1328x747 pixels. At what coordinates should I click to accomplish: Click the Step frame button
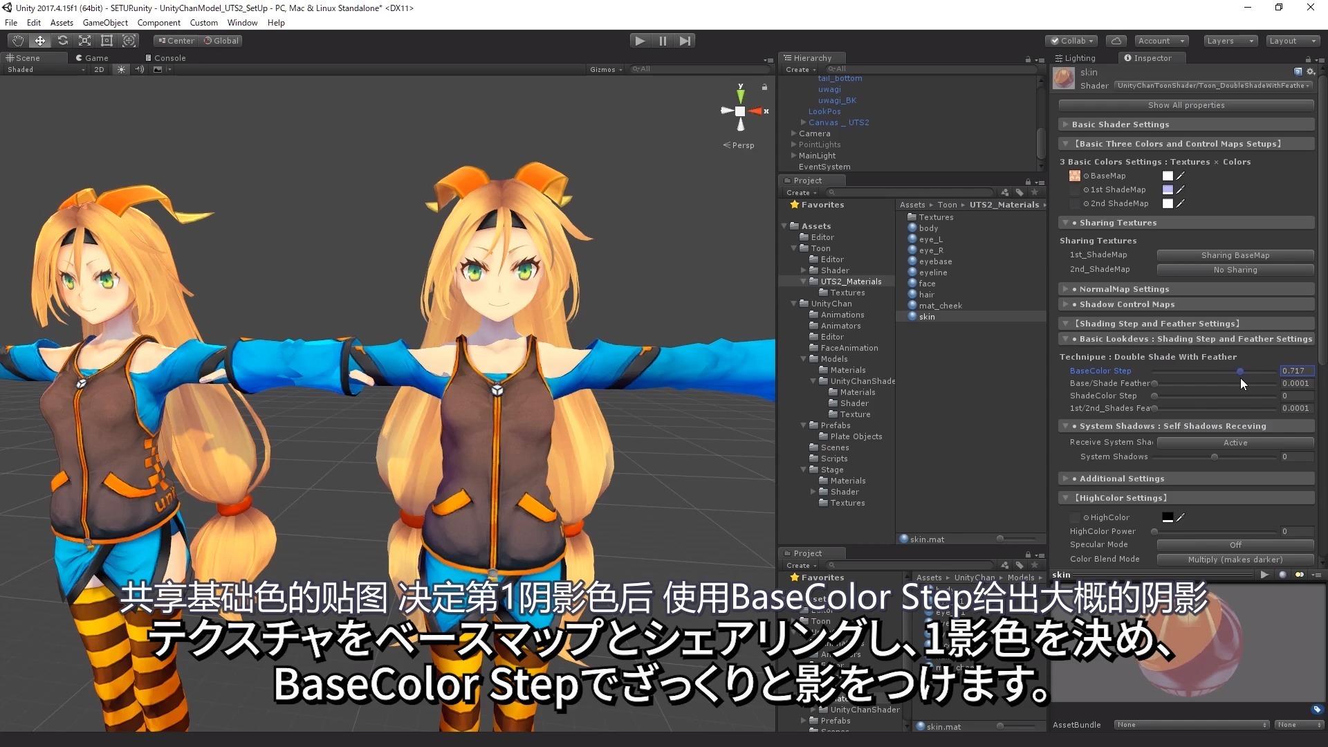pos(685,41)
